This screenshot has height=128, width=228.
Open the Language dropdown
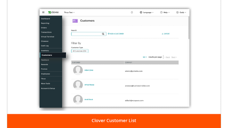click(148, 12)
